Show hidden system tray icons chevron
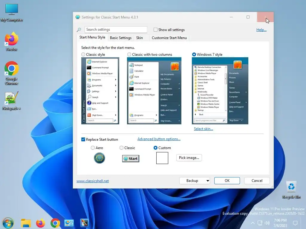The image size is (306, 229). [253, 223]
